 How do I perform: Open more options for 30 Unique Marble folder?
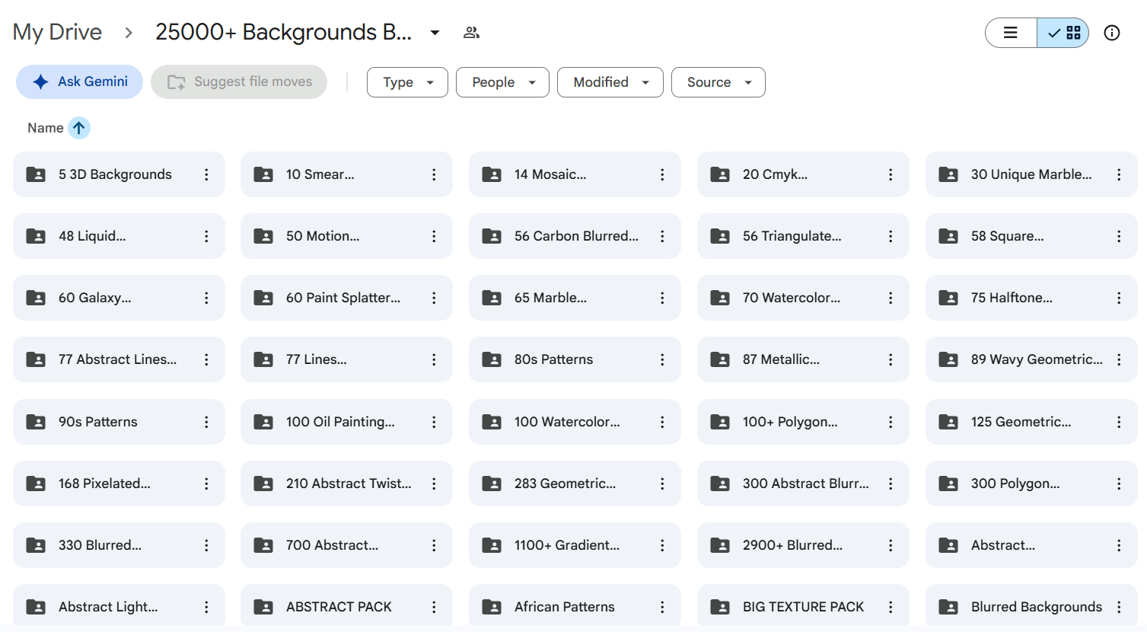[1119, 174]
